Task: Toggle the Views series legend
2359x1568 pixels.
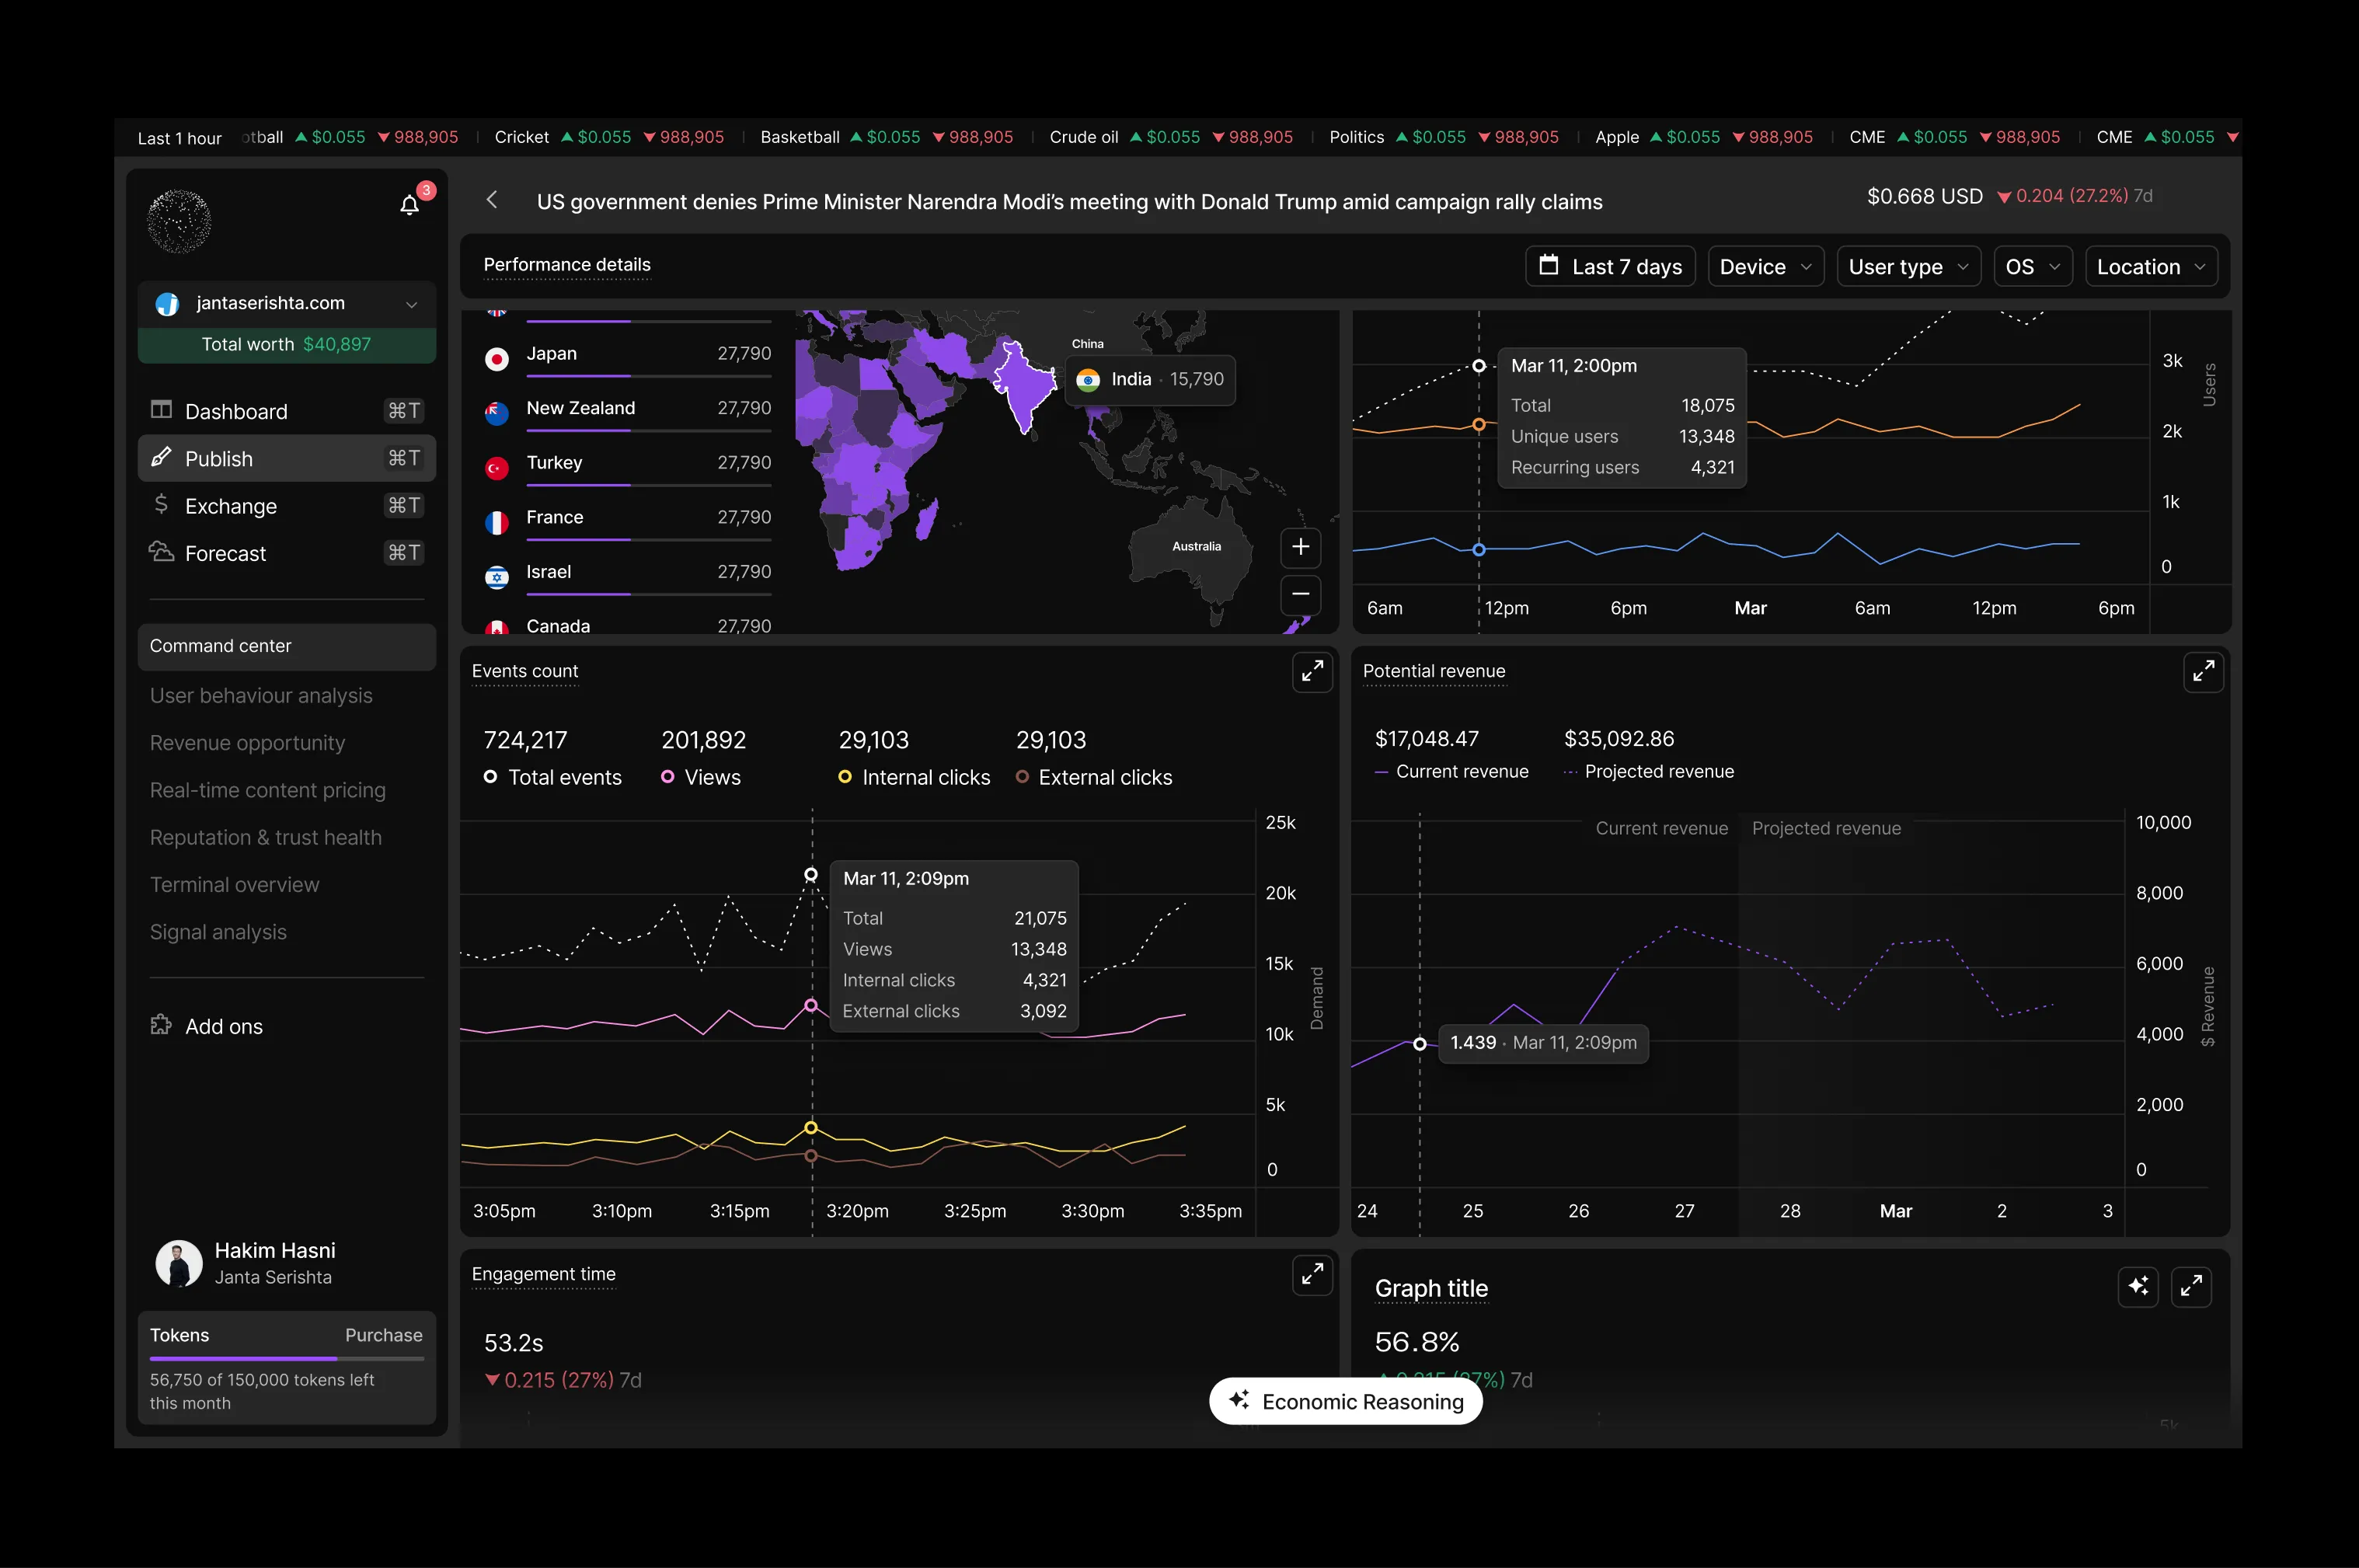Action: 701,777
